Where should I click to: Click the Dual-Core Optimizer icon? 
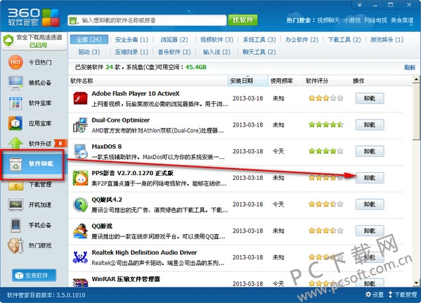click(x=80, y=125)
